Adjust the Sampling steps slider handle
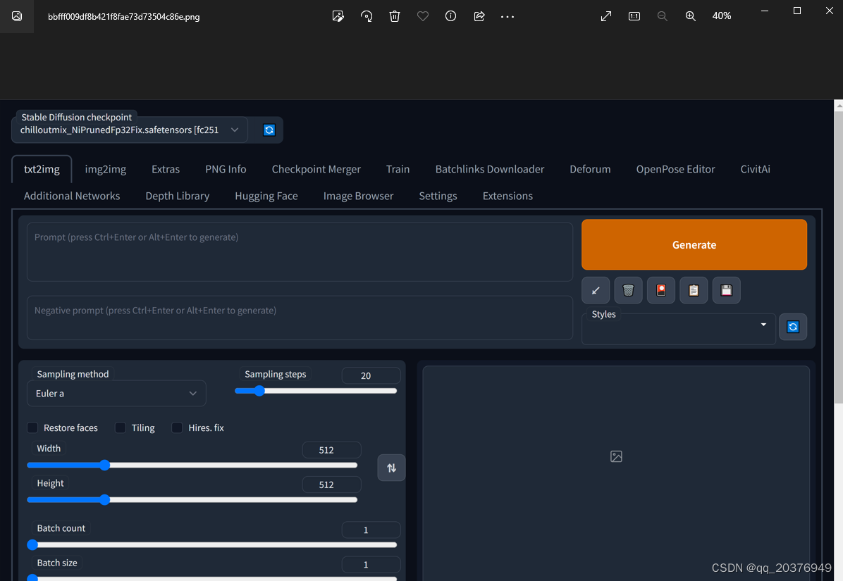 259,391
